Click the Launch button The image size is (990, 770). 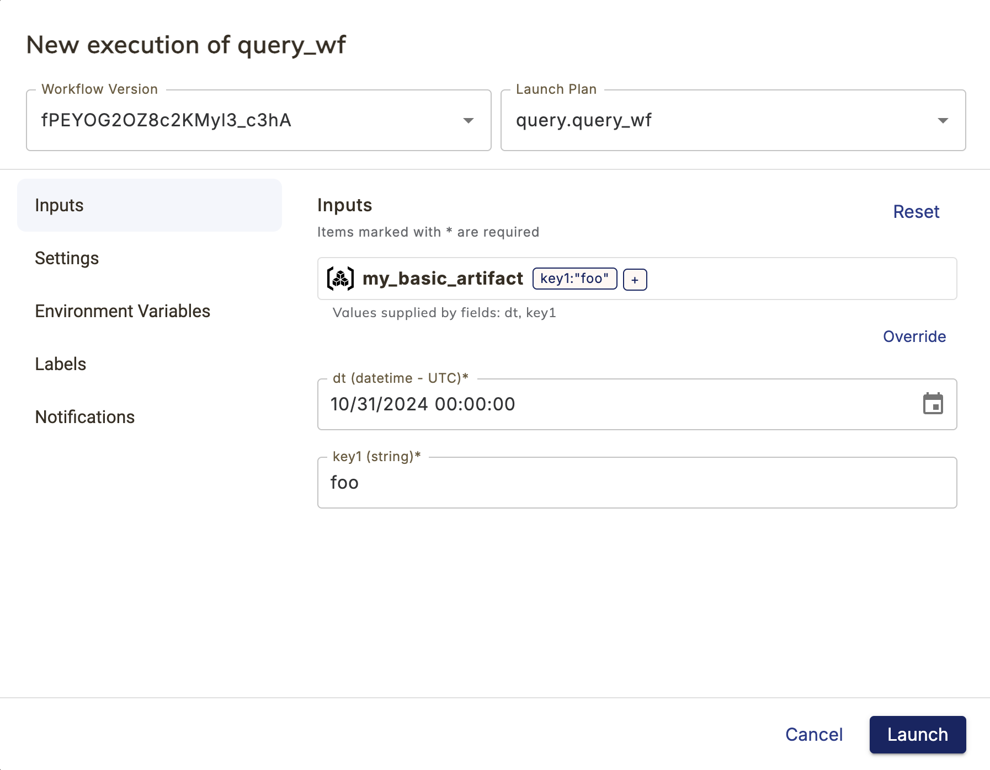[x=917, y=734]
